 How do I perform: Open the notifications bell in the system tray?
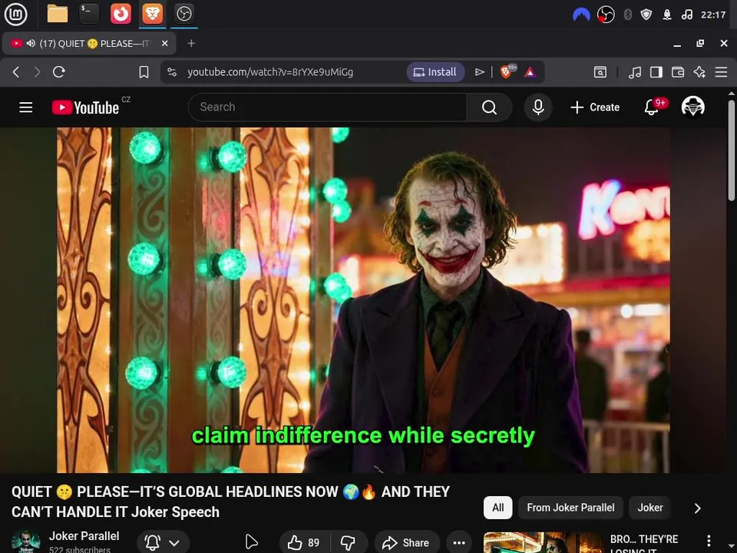click(x=667, y=15)
